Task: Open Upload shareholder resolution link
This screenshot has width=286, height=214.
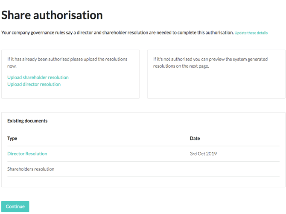Action: 38,77
